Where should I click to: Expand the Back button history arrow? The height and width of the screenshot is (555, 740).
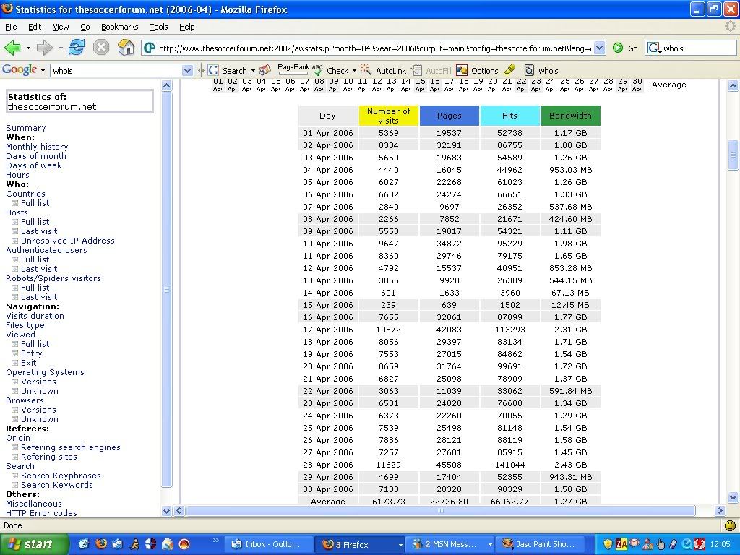click(x=27, y=48)
